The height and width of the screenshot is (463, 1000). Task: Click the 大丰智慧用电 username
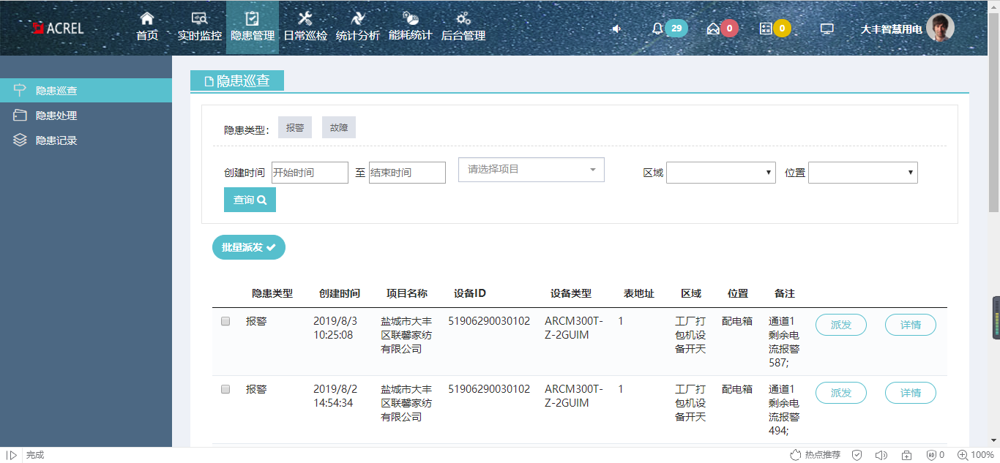click(891, 29)
